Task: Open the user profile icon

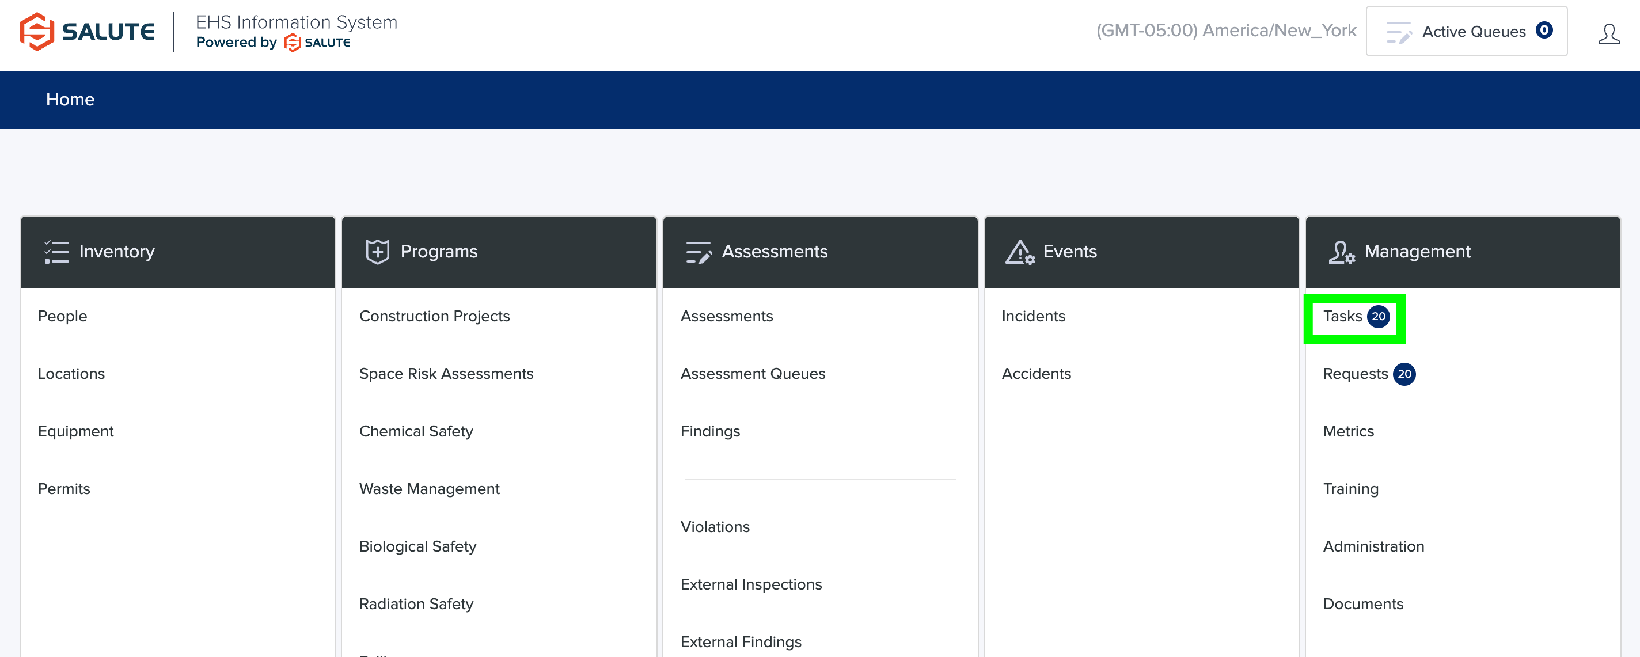Action: pos(1608,34)
